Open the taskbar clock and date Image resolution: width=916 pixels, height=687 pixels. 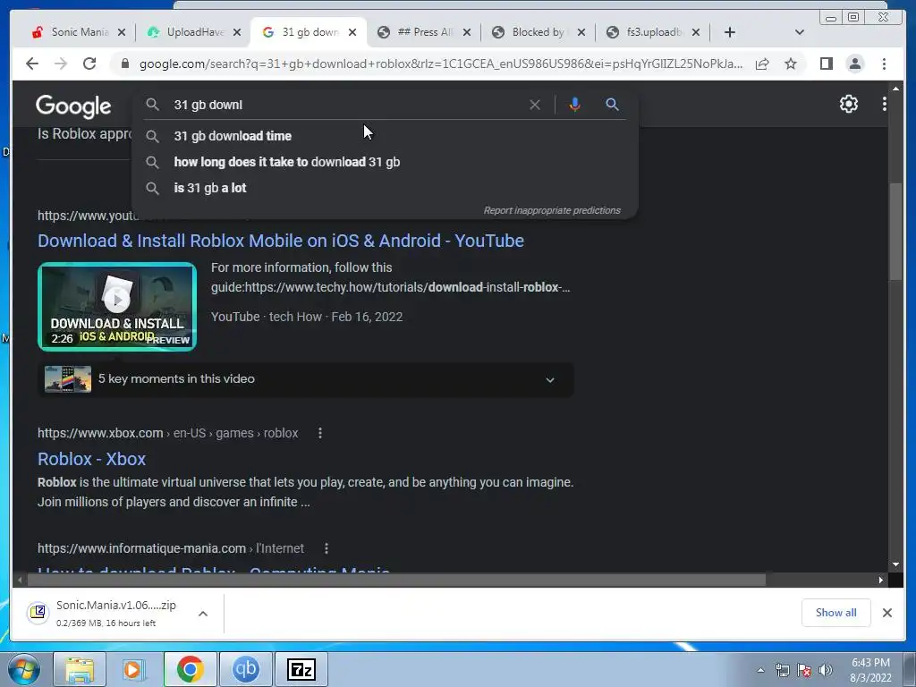[x=870, y=670]
